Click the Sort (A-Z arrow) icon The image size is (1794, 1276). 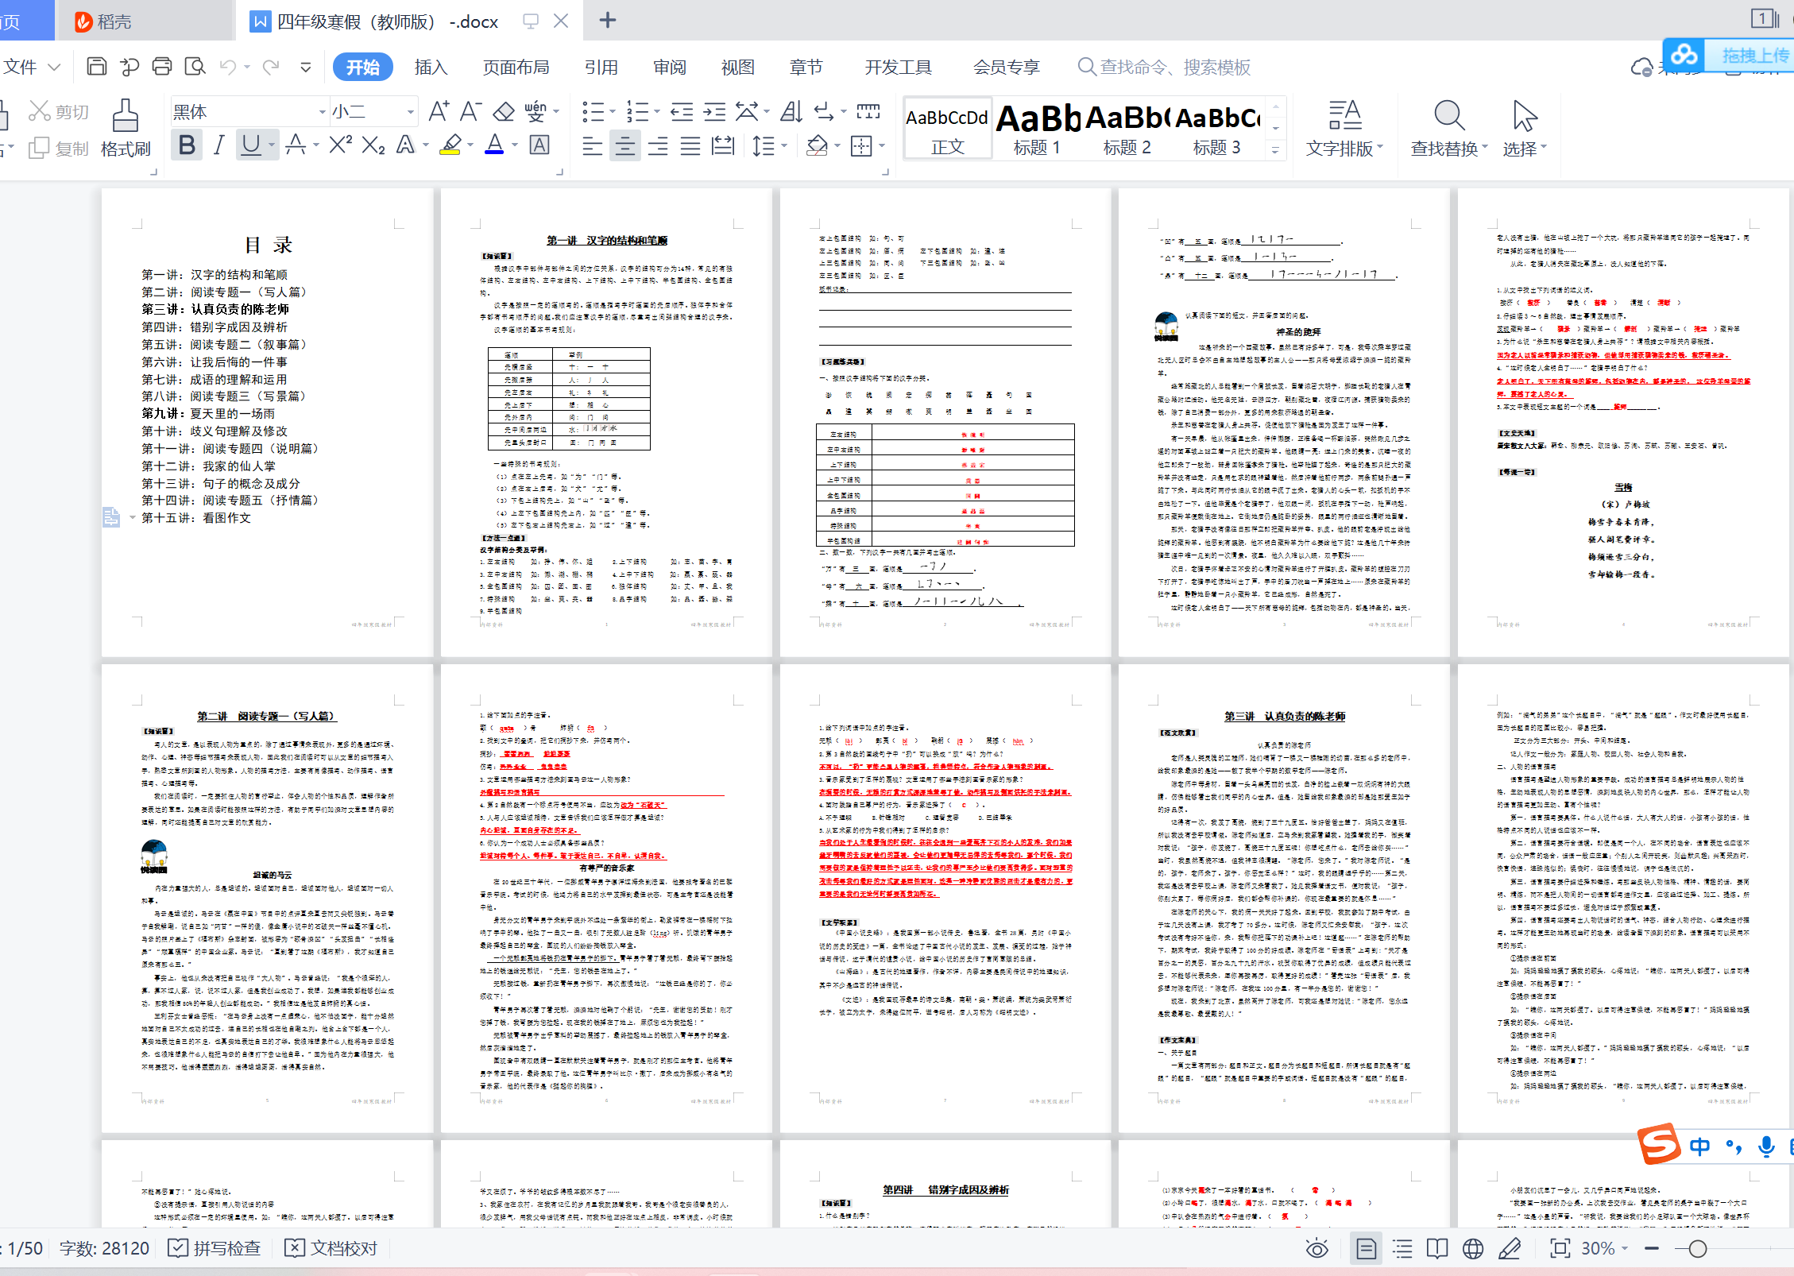click(x=791, y=111)
